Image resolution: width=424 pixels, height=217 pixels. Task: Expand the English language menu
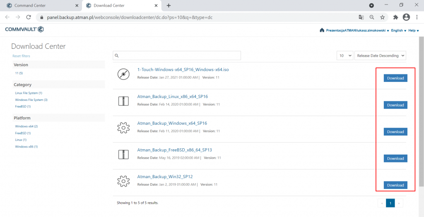pyautogui.click(x=399, y=31)
